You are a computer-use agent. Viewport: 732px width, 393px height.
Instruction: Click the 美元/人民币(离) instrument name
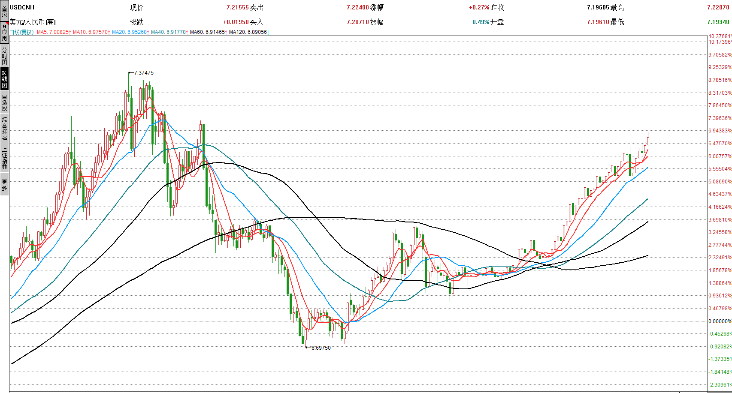pyautogui.click(x=33, y=22)
